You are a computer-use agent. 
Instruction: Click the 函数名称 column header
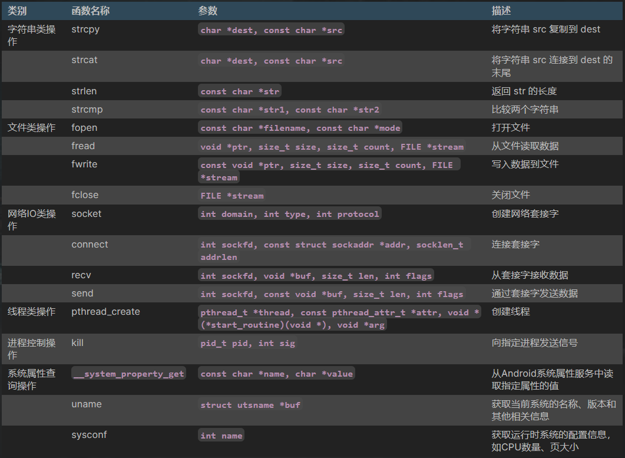click(x=91, y=11)
